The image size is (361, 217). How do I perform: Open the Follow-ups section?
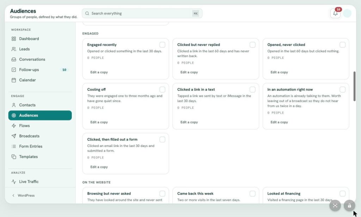coord(40,70)
